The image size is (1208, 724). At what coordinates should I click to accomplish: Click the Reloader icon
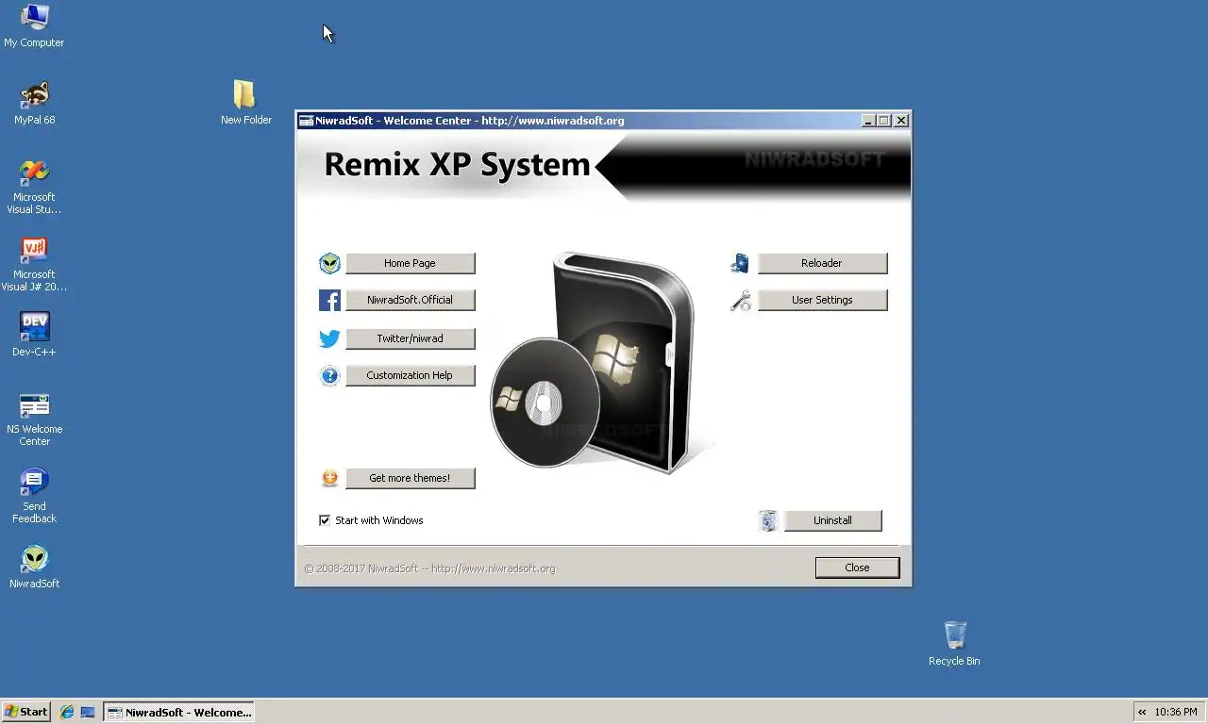741,263
